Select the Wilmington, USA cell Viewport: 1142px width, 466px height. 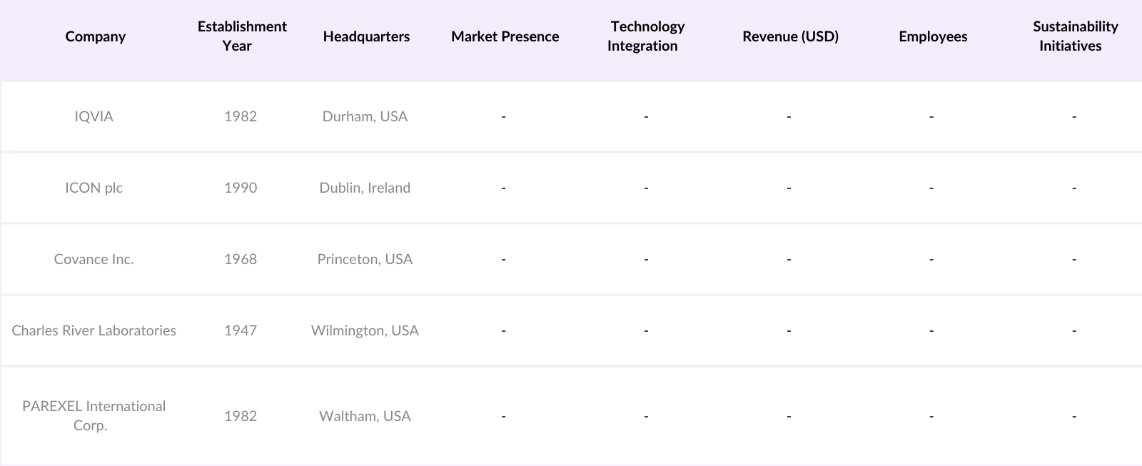[x=365, y=330]
